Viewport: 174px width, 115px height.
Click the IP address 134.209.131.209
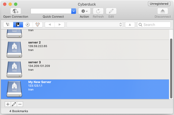(x=39, y=66)
